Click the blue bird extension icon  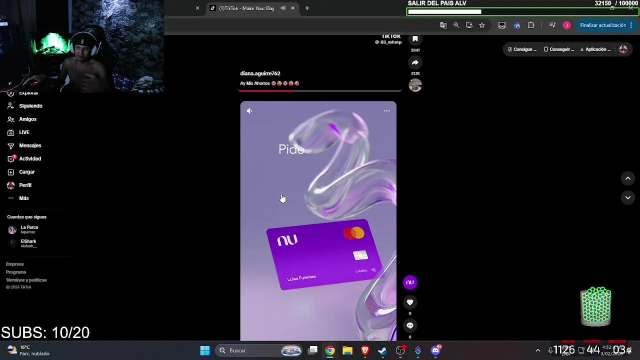(x=516, y=25)
